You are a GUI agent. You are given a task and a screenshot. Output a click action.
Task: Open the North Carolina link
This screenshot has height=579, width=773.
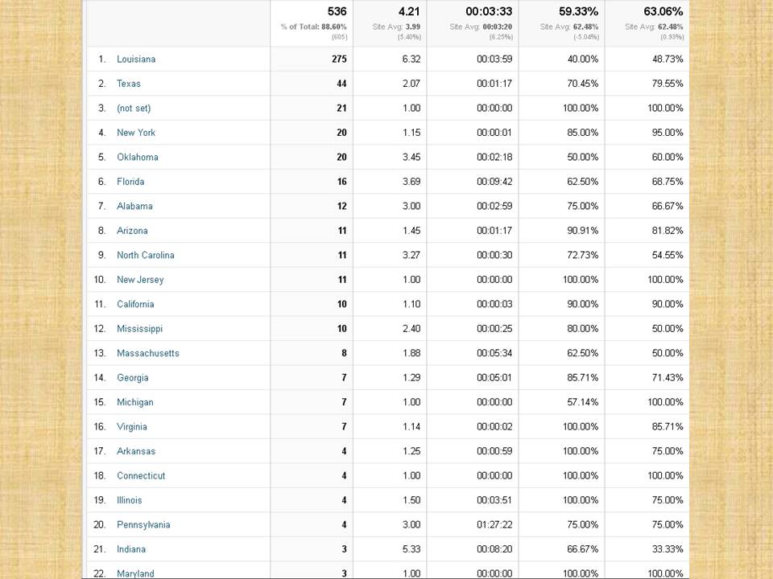tap(146, 256)
